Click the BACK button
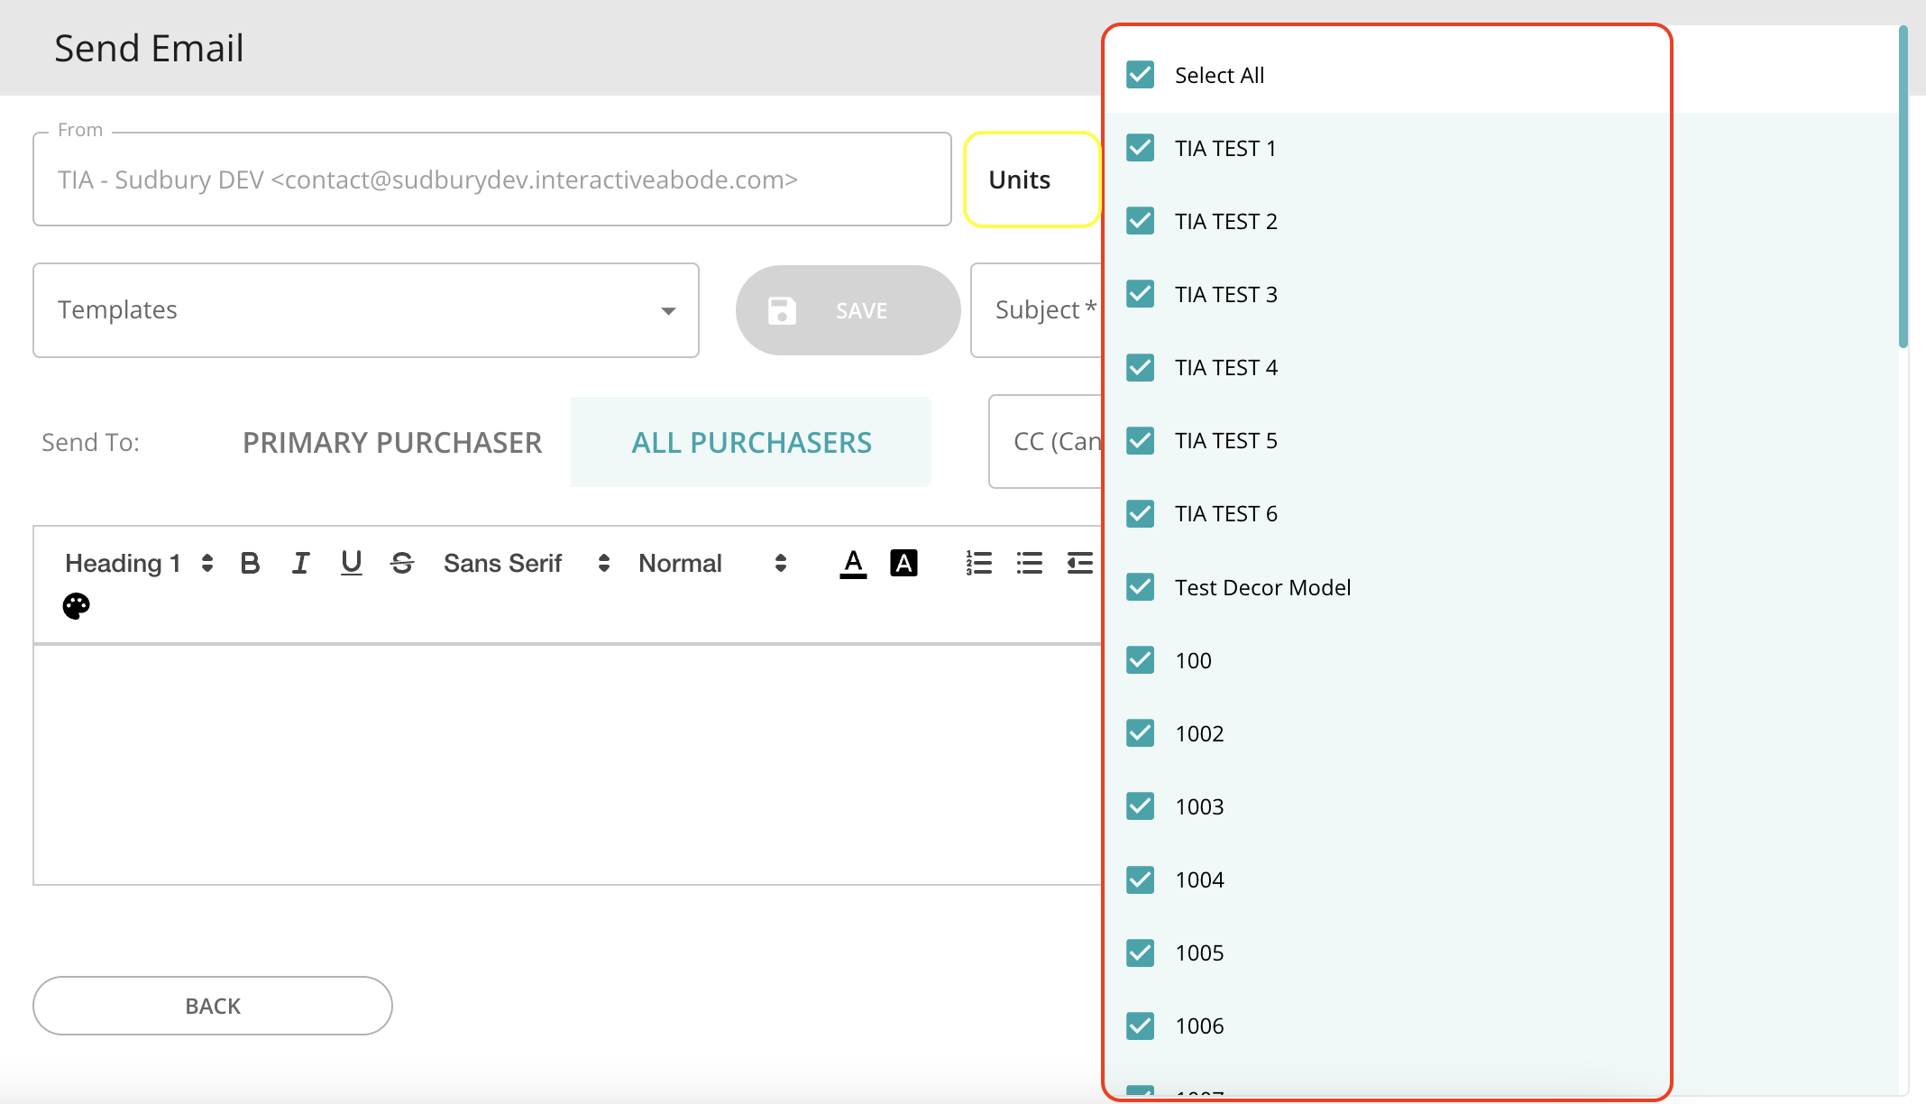 click(x=213, y=1006)
